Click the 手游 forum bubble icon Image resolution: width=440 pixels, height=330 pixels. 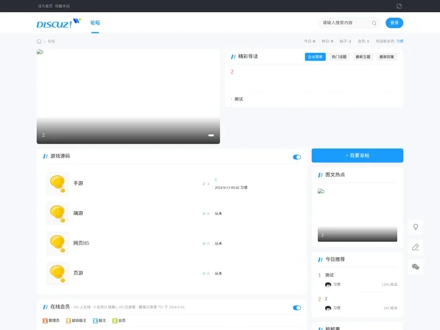(57, 183)
